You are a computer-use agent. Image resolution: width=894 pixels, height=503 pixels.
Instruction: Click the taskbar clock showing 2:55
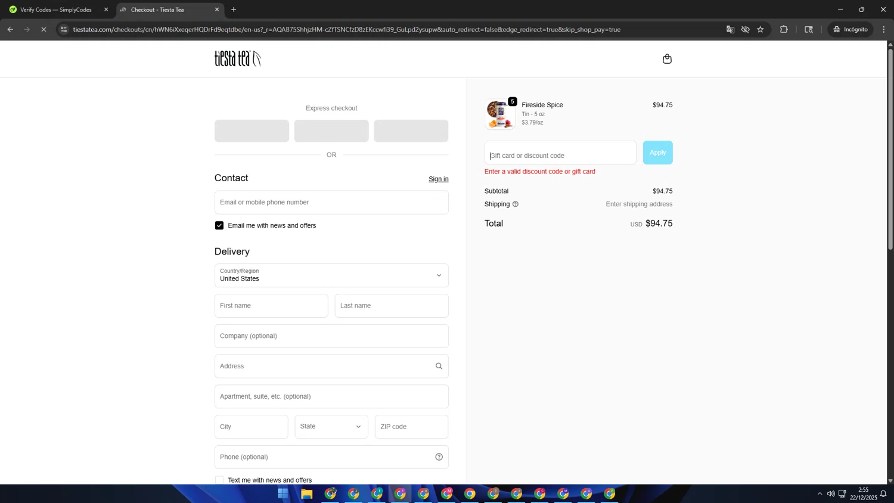(863, 493)
